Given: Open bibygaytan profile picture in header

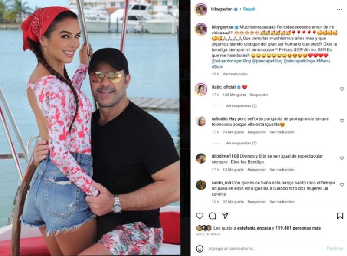Looking at the screenshot, I should 201,10.
